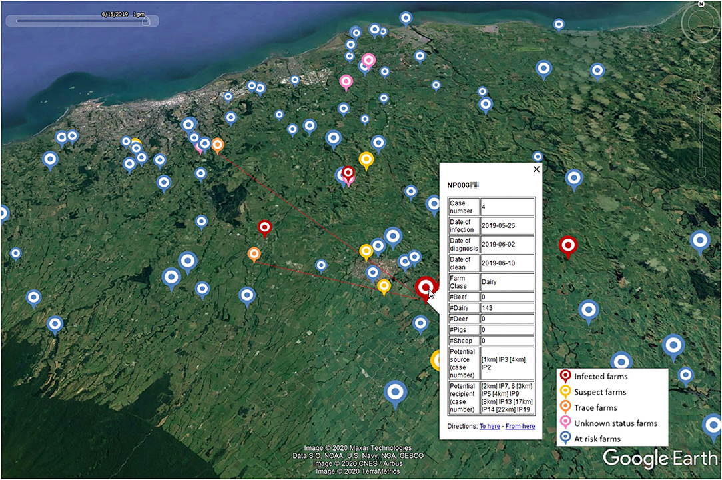The height and width of the screenshot is (480, 722).
Task: Open the red infected pin above the lower orange trace pin
Action: (264, 227)
